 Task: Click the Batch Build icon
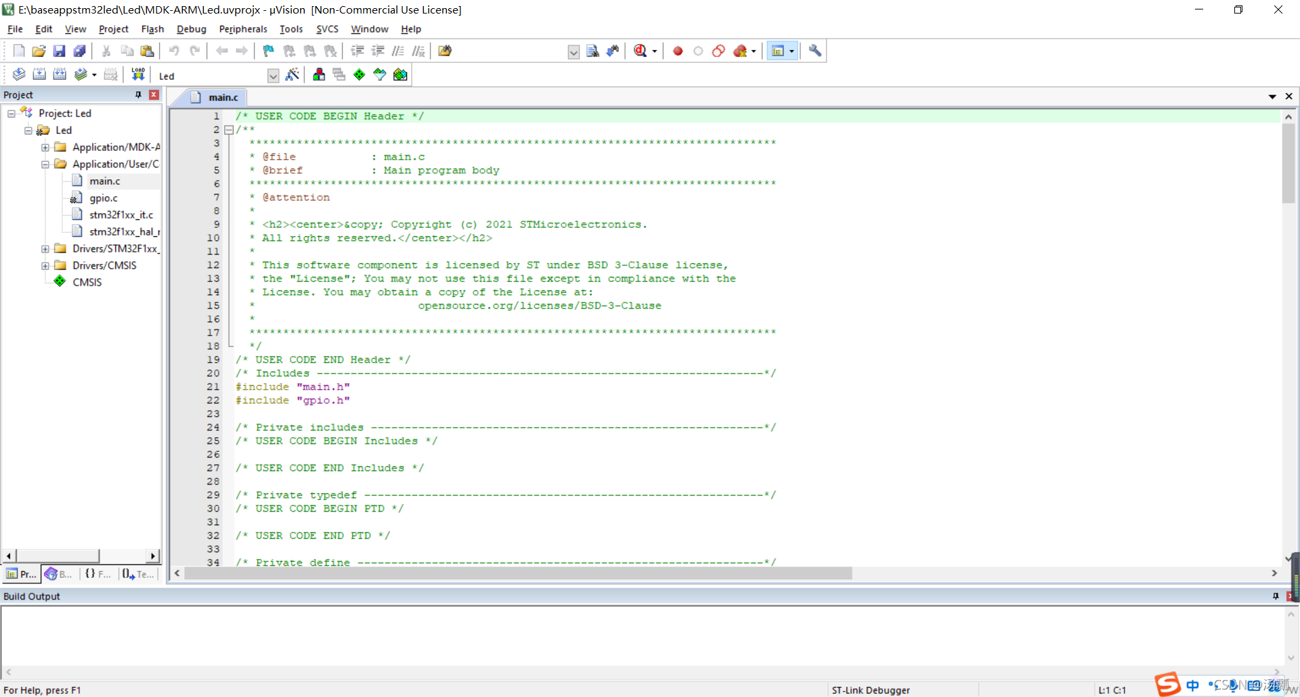pyautogui.click(x=81, y=74)
